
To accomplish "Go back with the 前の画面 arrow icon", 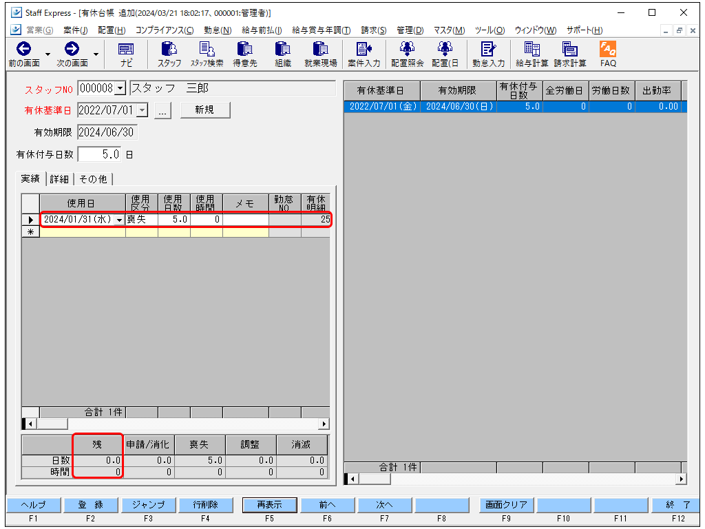I will point(24,49).
